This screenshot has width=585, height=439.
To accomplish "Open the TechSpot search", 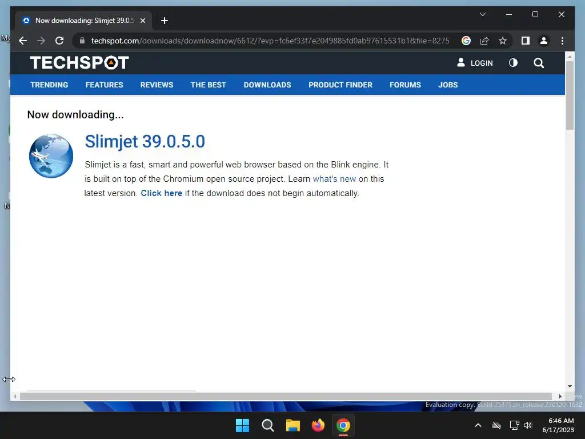I will click(539, 63).
